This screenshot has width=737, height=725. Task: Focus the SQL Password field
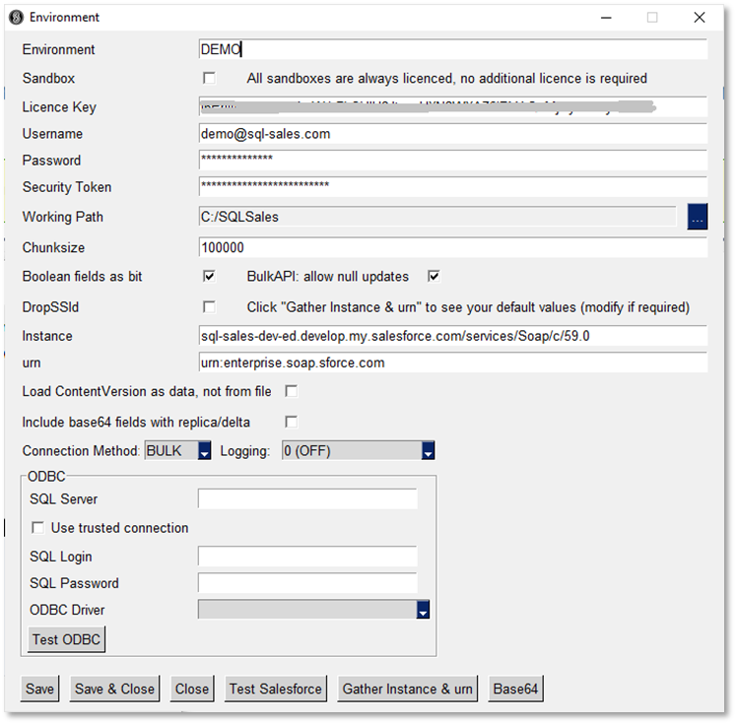click(x=307, y=583)
